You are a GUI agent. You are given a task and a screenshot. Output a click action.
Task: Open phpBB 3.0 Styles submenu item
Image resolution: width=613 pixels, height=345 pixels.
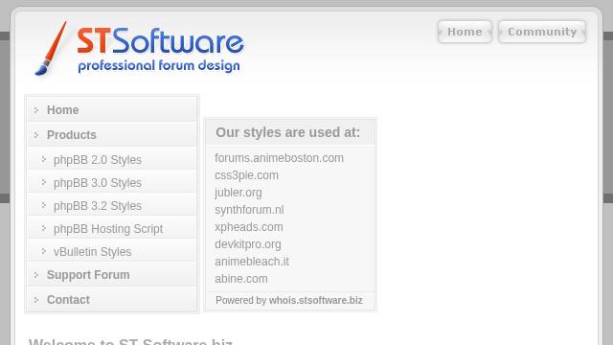tap(112, 182)
